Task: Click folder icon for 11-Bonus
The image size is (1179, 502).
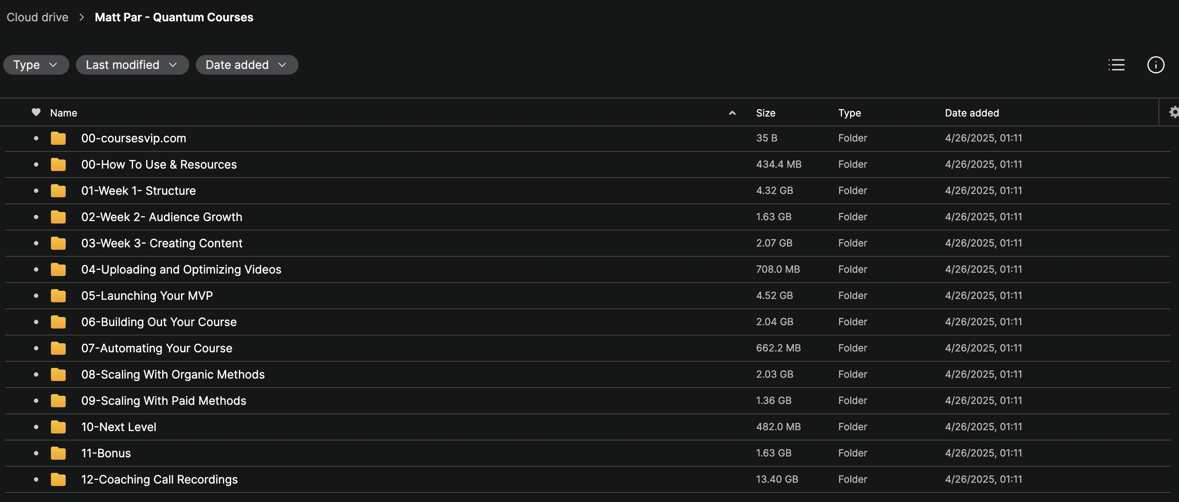Action: coord(58,453)
